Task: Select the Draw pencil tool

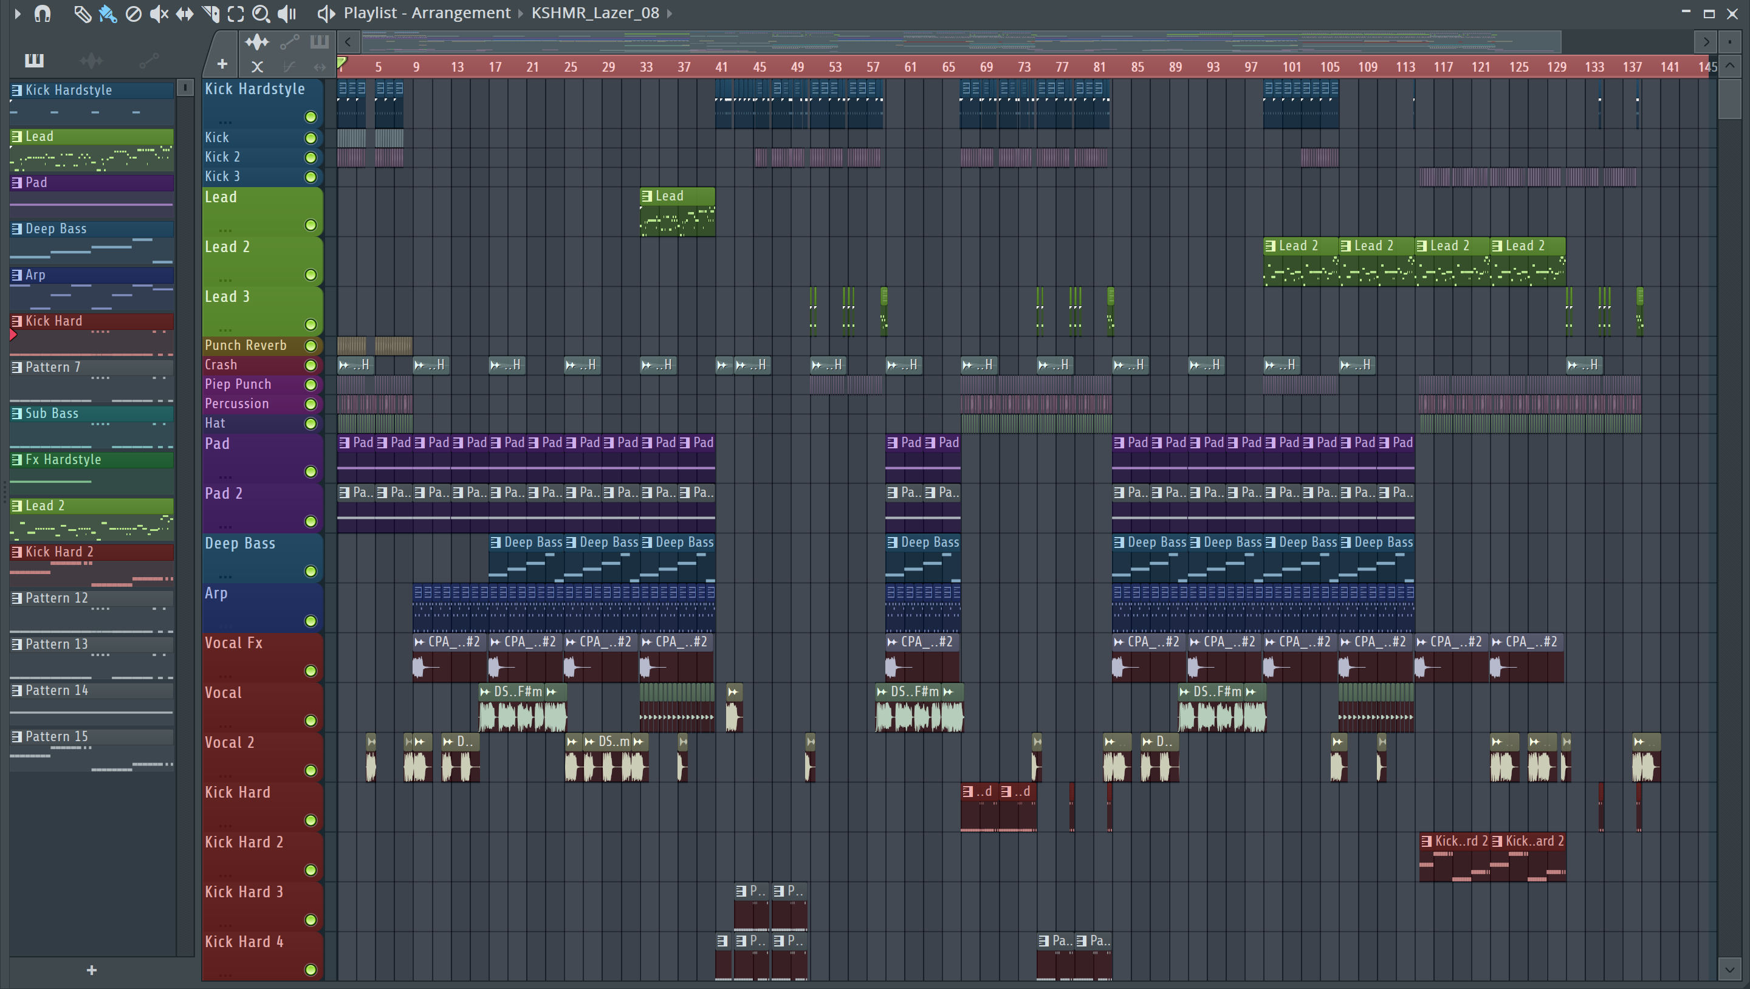Action: 81,13
